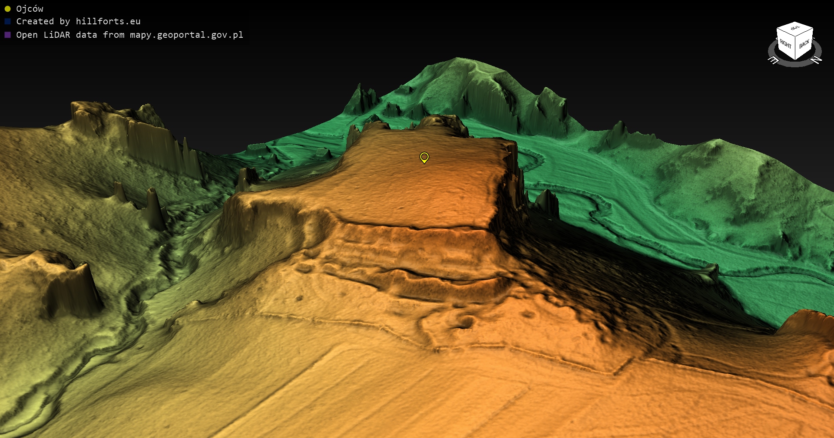Viewport: 834px width, 438px height.
Task: Click the dark blue legend square
Action: point(7,22)
